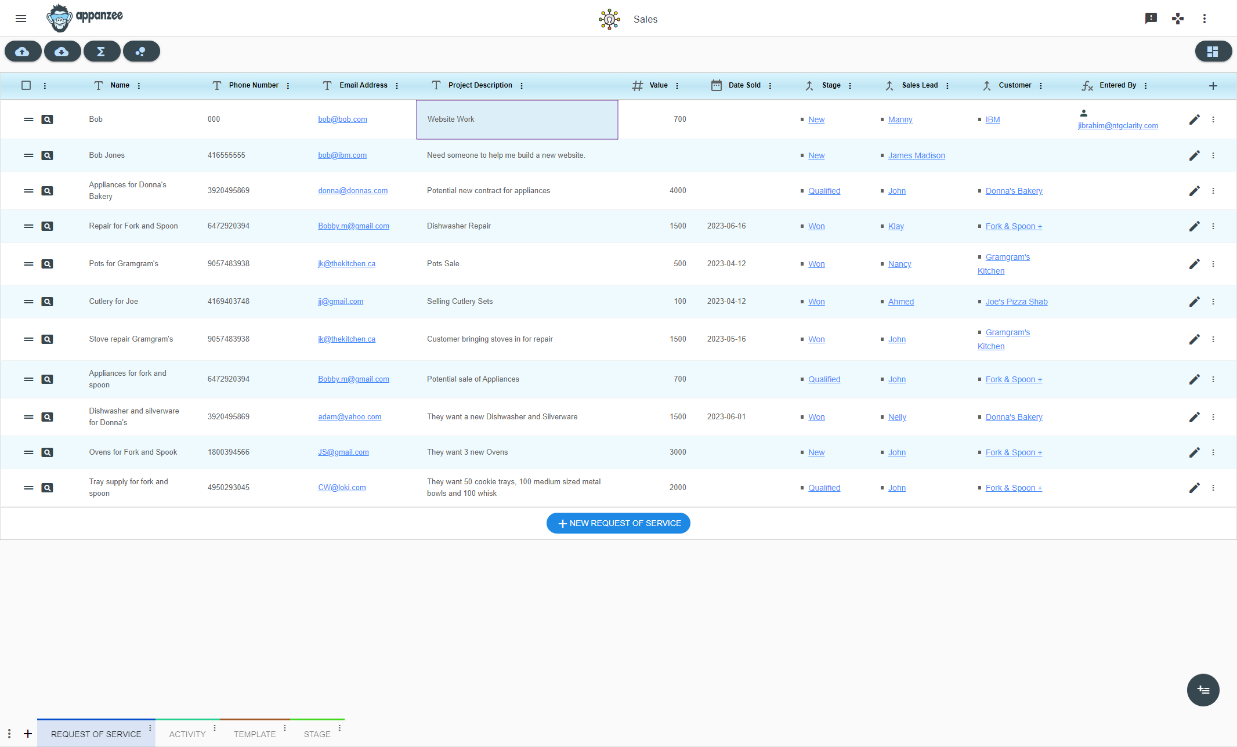Open the Joe's Pizza Shab customer link

[x=1017, y=302]
